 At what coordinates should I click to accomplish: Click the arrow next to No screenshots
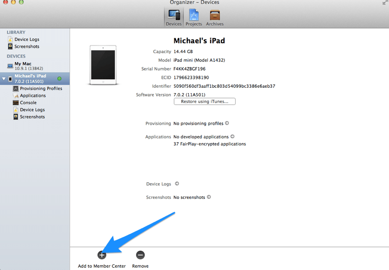(x=209, y=197)
